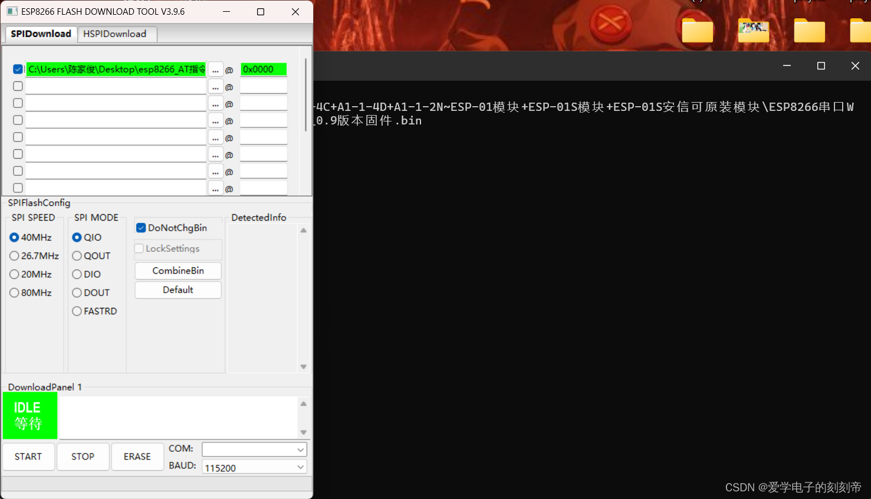Choose FASTRD SPI mode

94,311
